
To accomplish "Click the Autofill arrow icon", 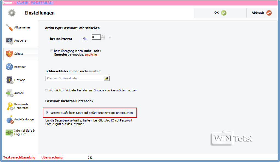I will point(9,93).
